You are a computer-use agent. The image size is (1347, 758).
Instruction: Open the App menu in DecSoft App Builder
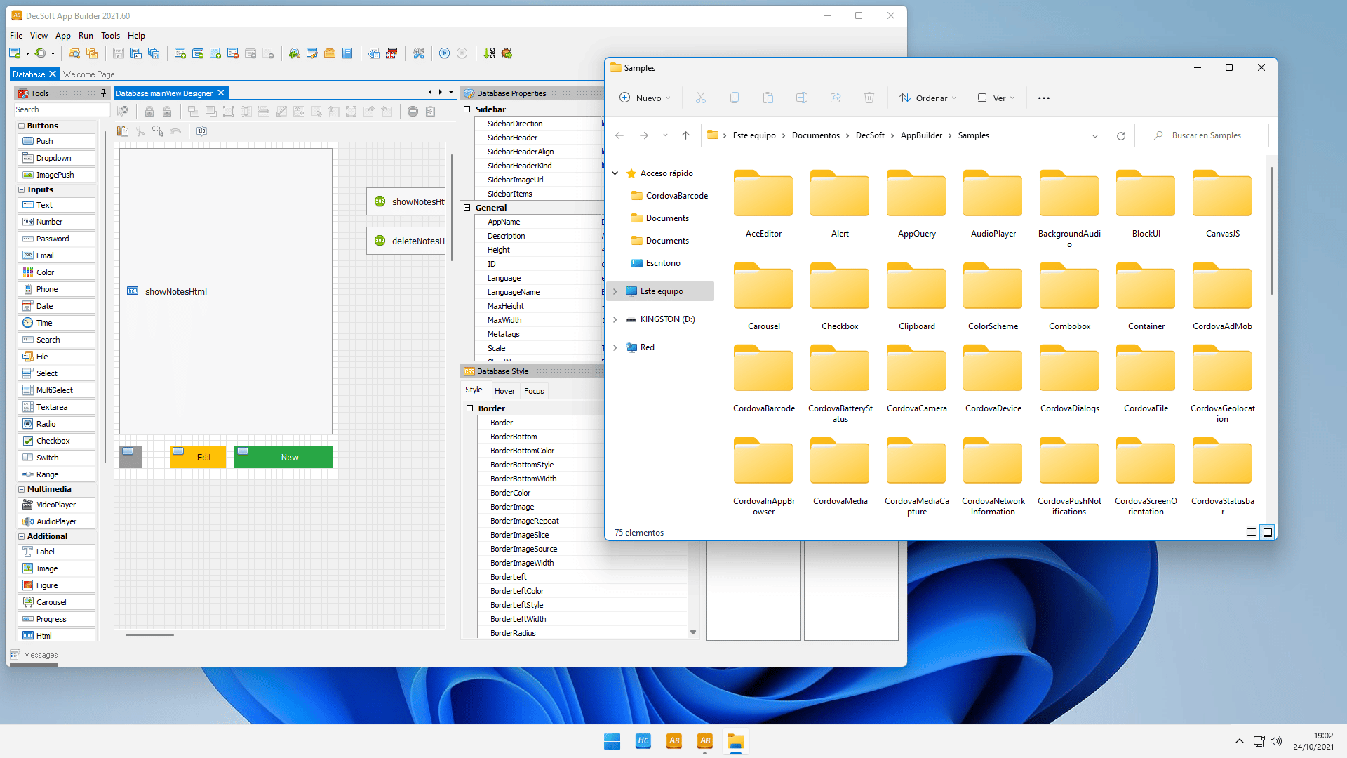[x=62, y=35]
